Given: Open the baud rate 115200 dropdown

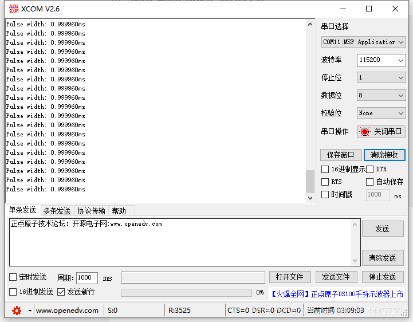Looking at the screenshot, I should 381,60.
